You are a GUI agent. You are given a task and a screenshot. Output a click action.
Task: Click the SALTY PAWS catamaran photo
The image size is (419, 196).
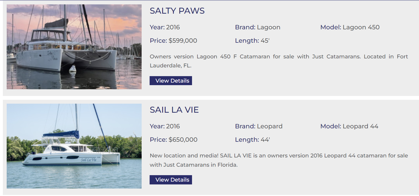[x=74, y=46]
